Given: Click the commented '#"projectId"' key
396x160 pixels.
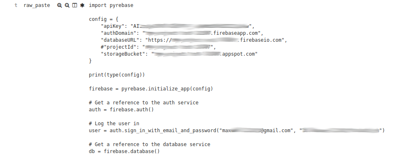Looking at the screenshot, I should (119, 47).
